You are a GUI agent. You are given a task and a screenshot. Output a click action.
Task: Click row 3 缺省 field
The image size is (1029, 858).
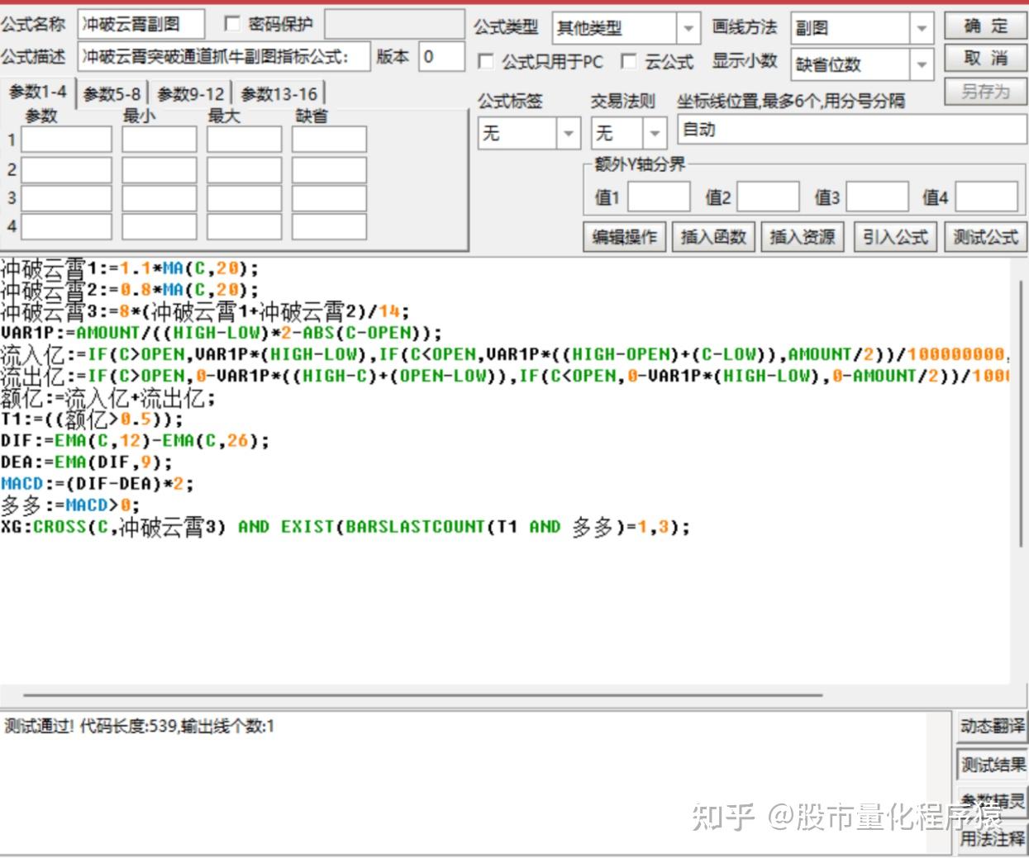tap(329, 198)
